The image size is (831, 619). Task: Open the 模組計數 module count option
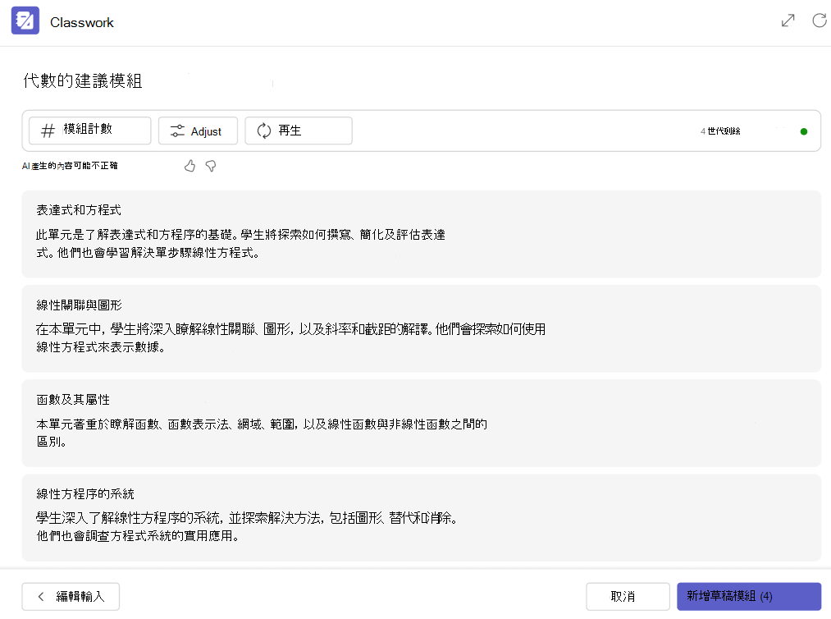90,131
